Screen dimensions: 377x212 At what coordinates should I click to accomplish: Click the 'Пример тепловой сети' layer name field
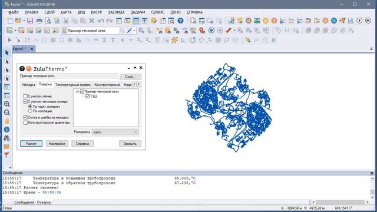point(69,77)
